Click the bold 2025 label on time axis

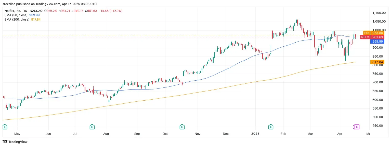tap(255, 134)
